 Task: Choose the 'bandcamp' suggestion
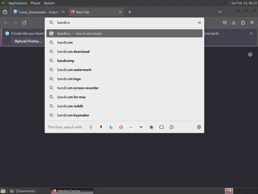(x=124, y=61)
